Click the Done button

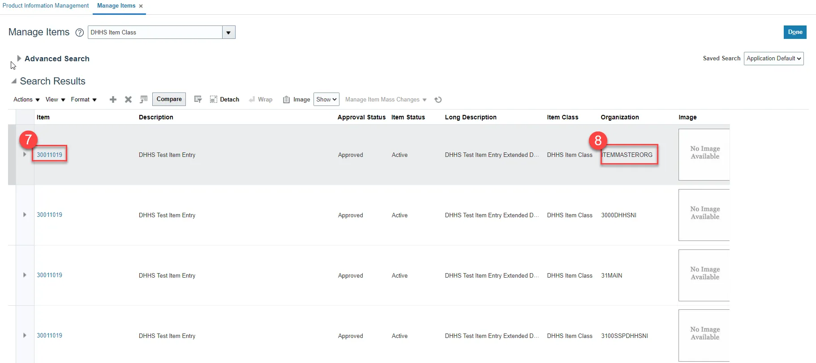click(795, 32)
